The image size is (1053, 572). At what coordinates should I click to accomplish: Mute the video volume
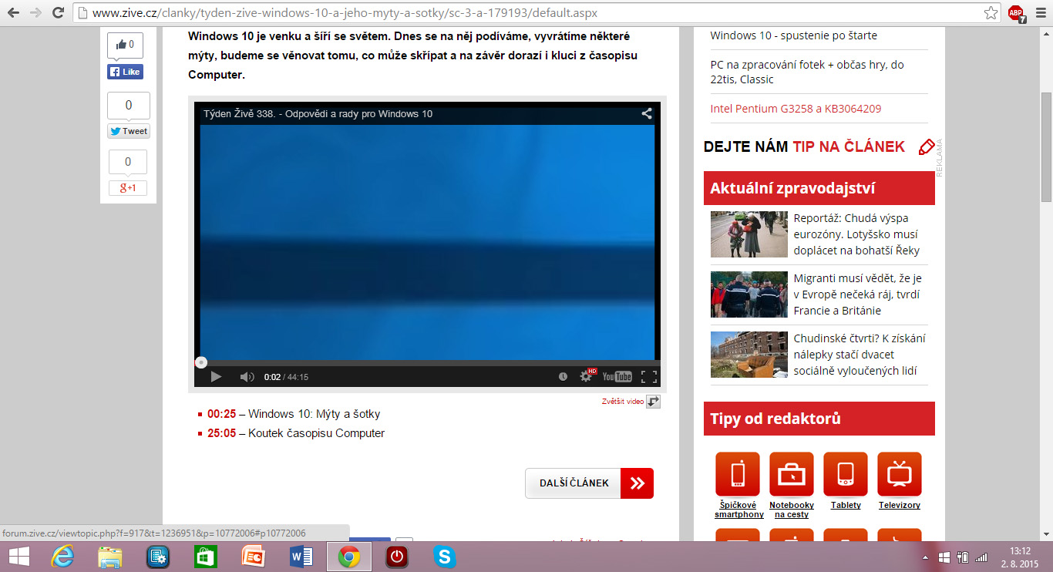(x=247, y=376)
